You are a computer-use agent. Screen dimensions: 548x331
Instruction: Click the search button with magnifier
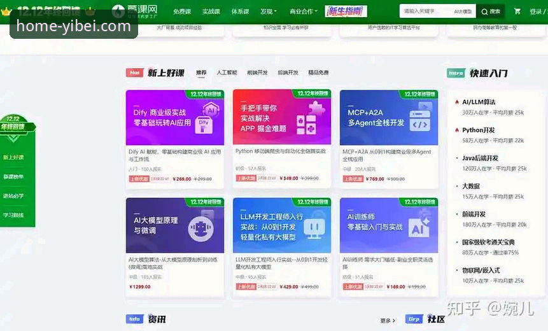click(491, 11)
